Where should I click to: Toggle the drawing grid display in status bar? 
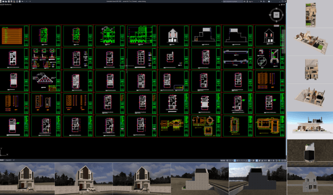click(227, 160)
